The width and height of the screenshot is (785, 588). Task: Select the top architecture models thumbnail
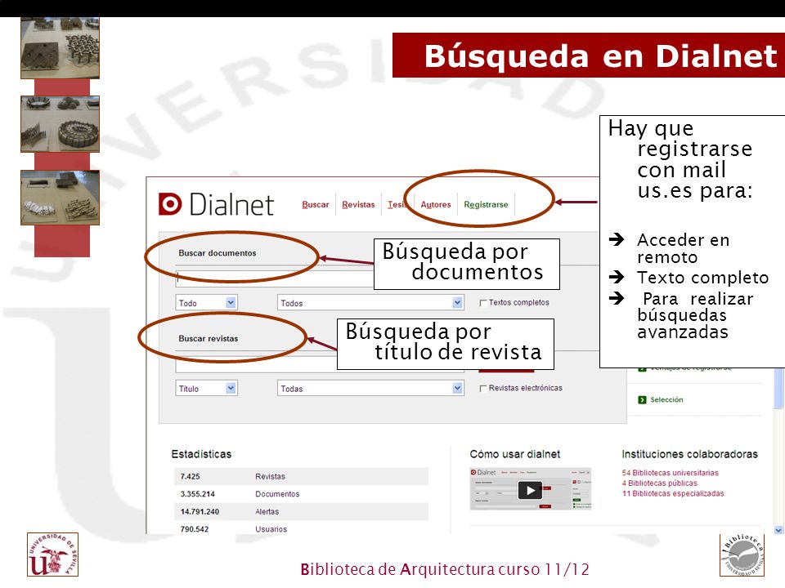(60, 48)
